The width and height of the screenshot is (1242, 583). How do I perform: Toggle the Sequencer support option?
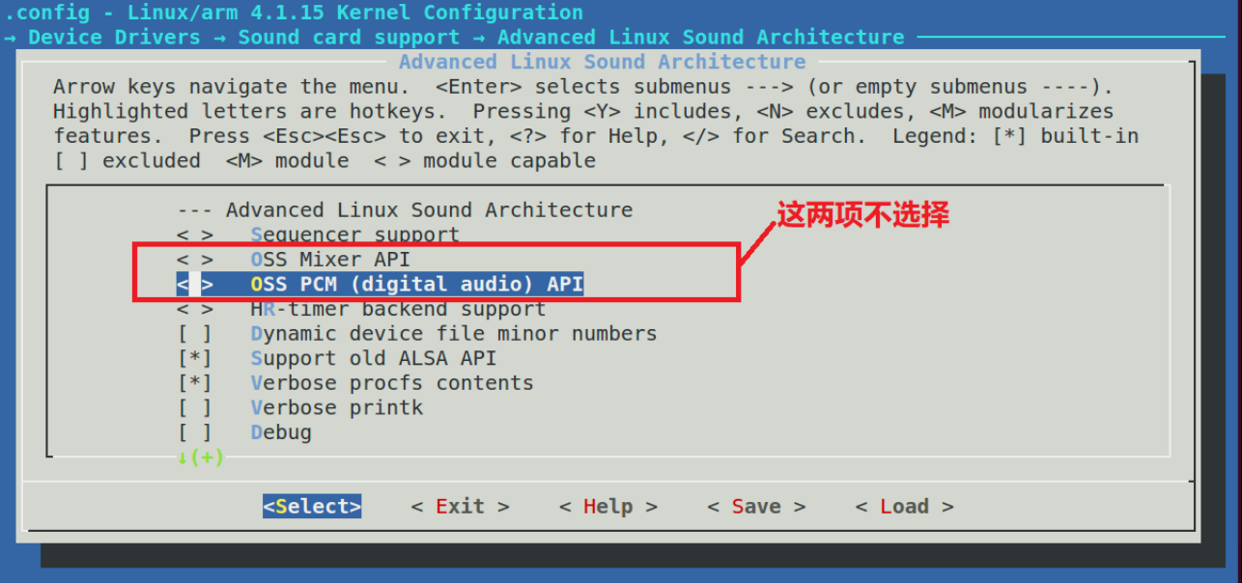click(195, 235)
